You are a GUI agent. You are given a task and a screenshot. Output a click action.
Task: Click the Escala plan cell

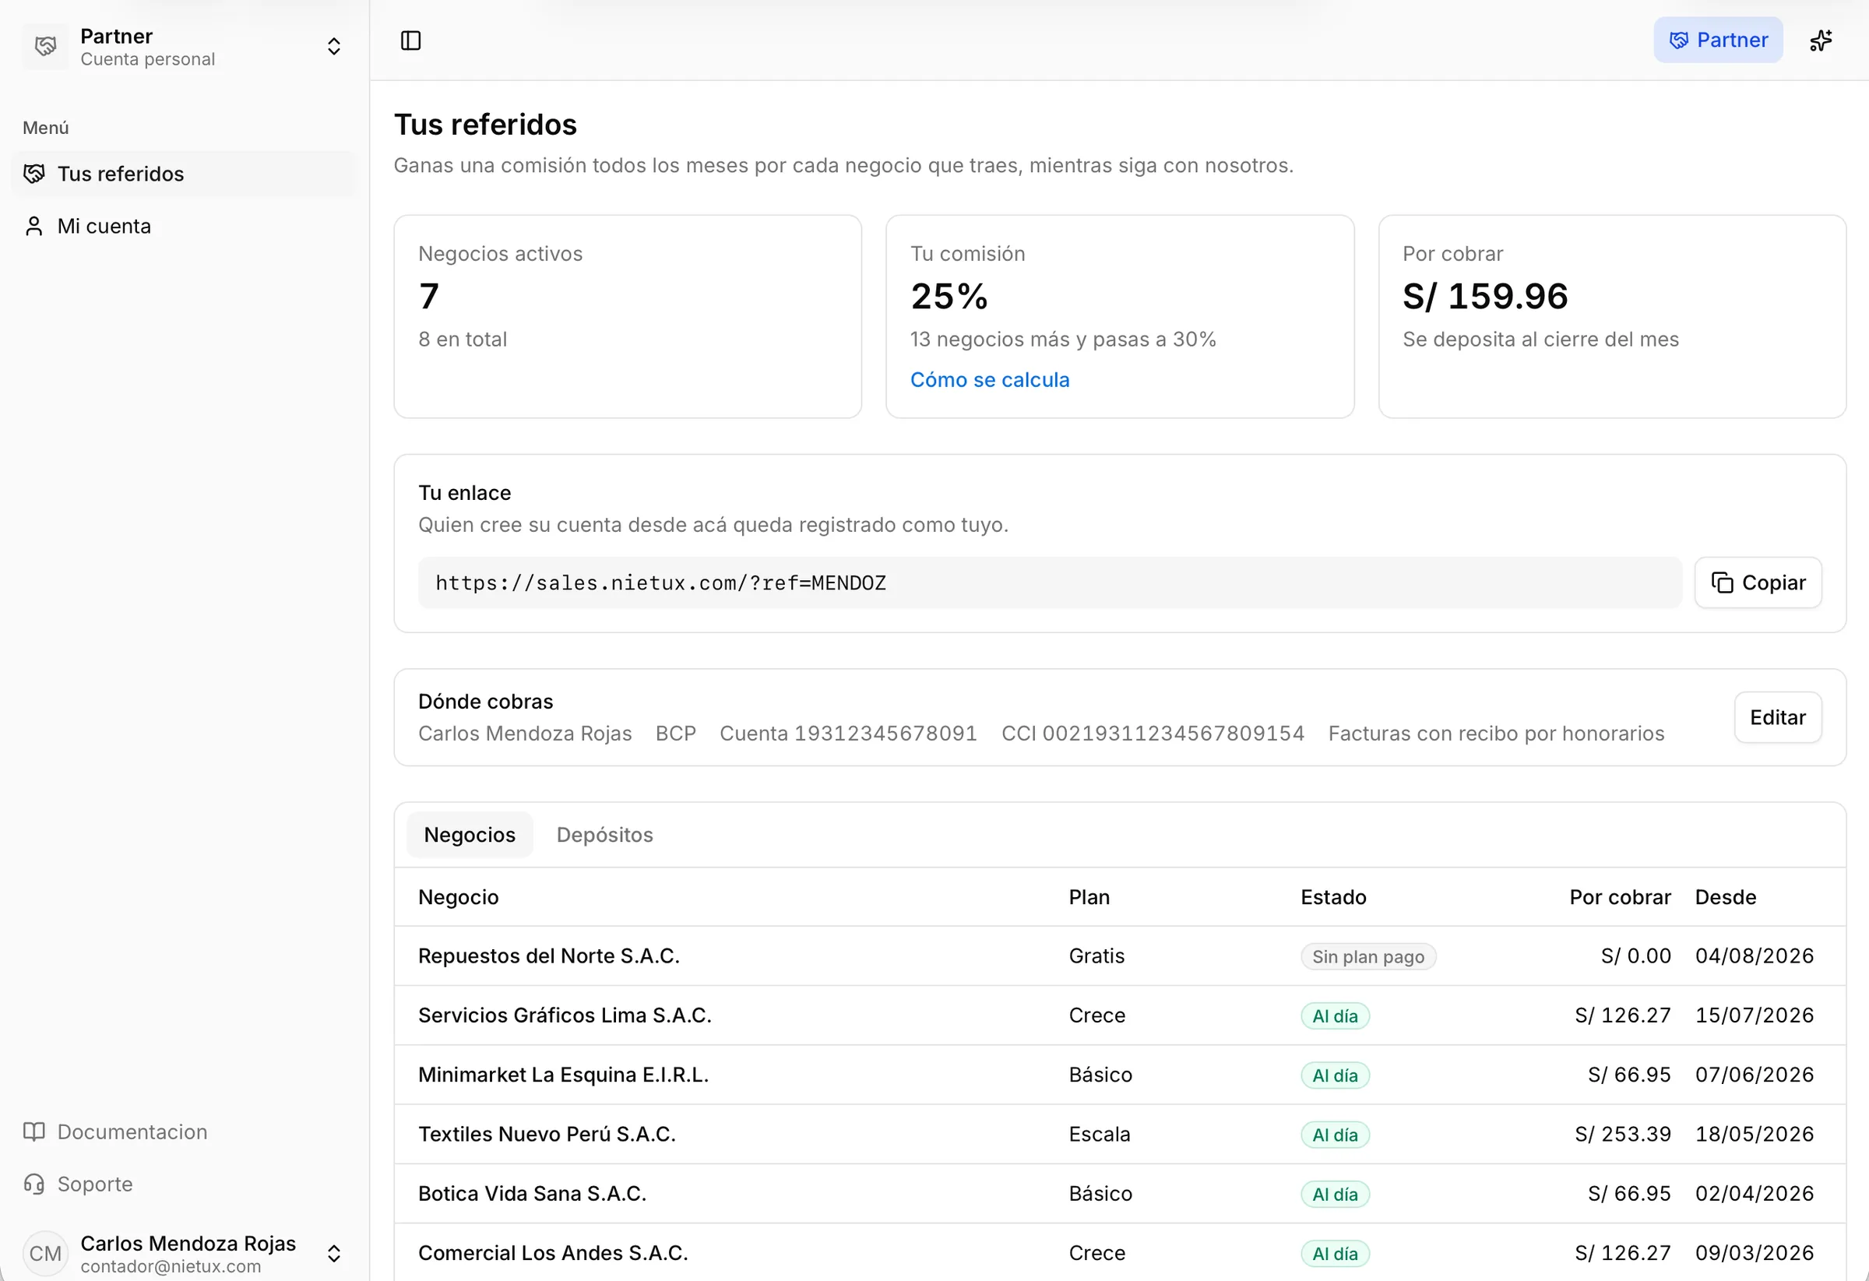1100,1134
